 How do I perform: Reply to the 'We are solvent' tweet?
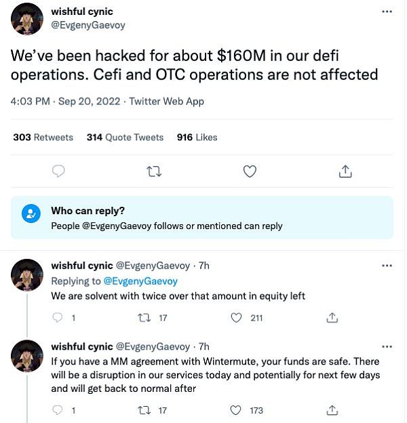point(58,318)
